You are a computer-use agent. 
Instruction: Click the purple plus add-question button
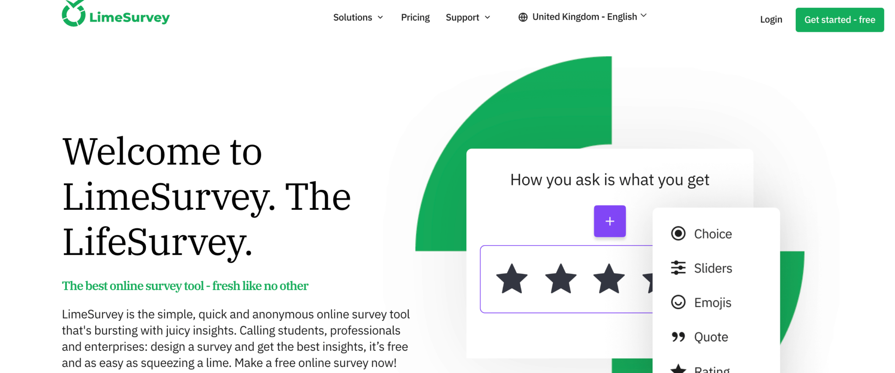click(x=610, y=221)
